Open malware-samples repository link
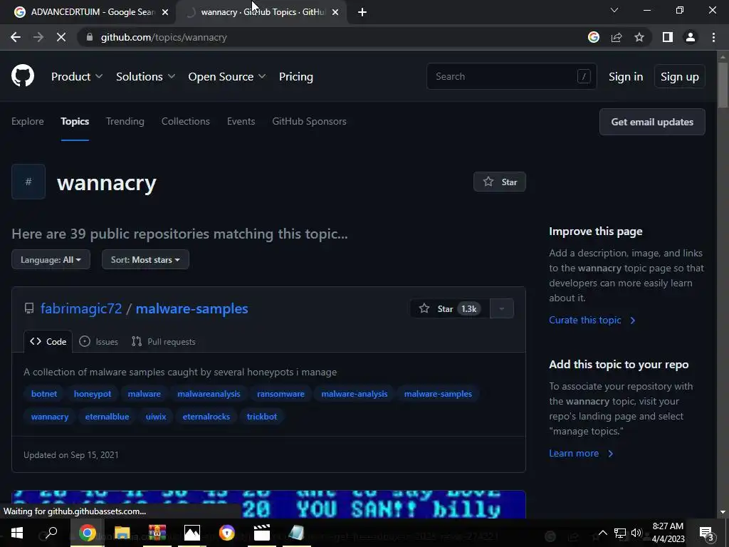The width and height of the screenshot is (729, 547). point(192,308)
